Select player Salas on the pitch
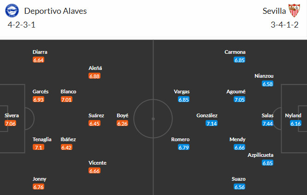Screen dimensions: 307x195 (x=267, y=115)
